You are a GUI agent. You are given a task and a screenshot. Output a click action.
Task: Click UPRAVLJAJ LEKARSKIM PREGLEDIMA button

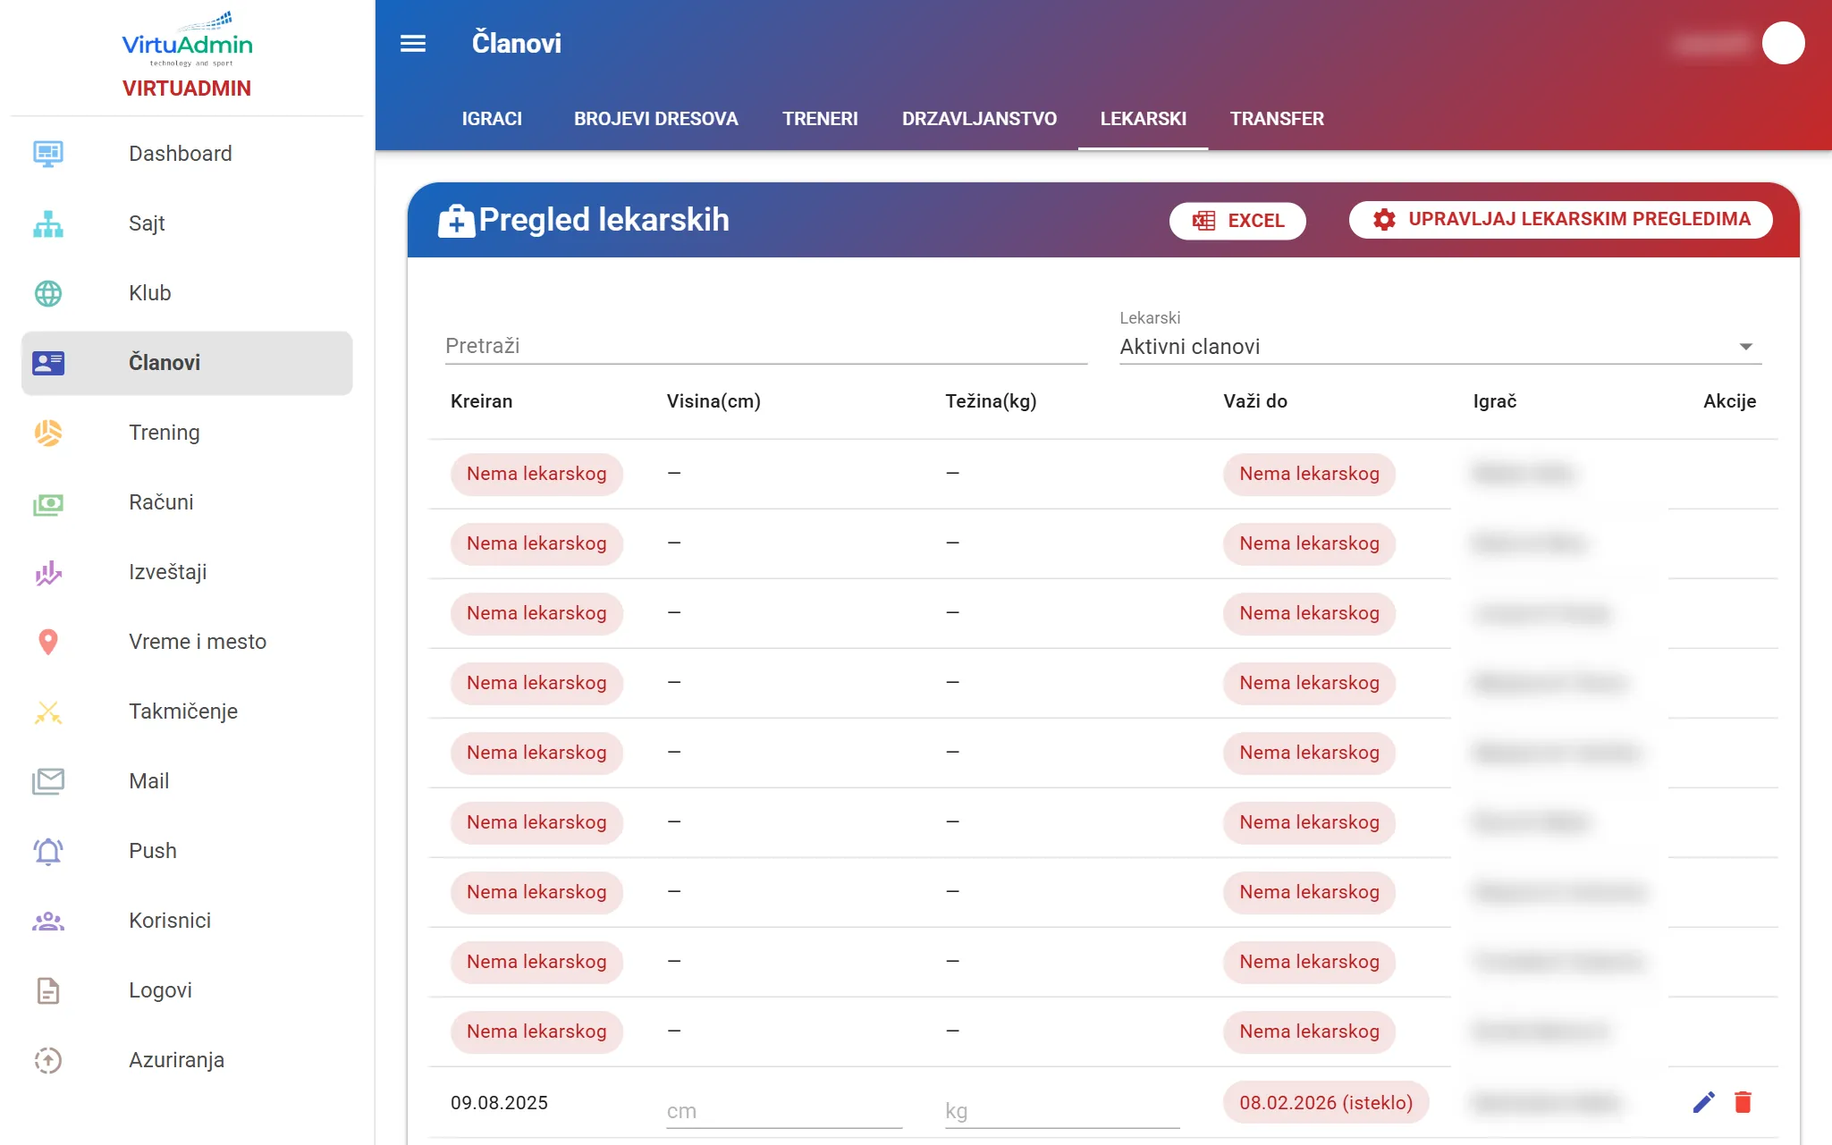click(x=1560, y=220)
